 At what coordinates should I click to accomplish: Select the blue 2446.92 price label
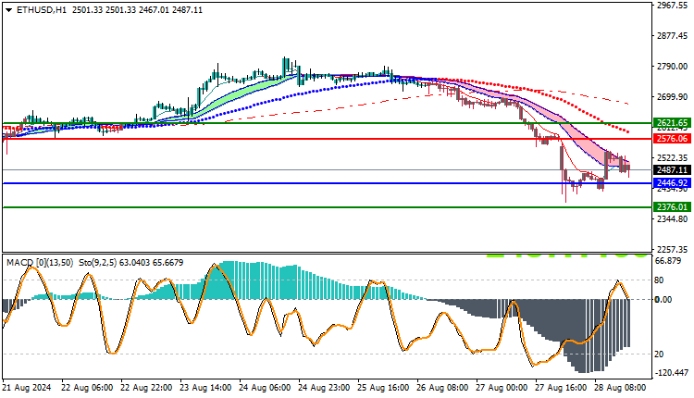[x=672, y=183]
